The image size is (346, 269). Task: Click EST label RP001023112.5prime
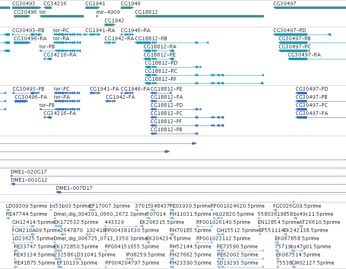(223, 239)
